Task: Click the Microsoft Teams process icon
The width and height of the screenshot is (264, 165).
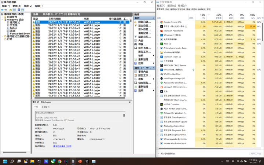Action: click(x=161, y=57)
